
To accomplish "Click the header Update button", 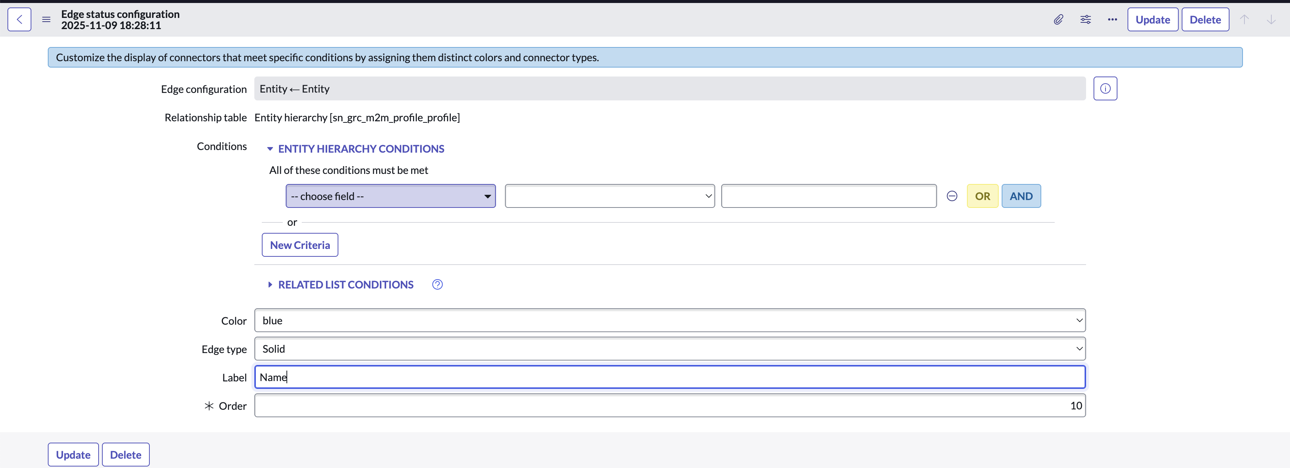I will 1152,19.
